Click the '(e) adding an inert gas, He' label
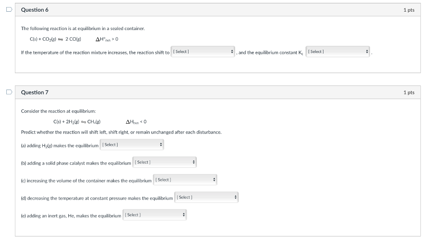Image resolution: width=428 pixels, height=243 pixels. 71,216
